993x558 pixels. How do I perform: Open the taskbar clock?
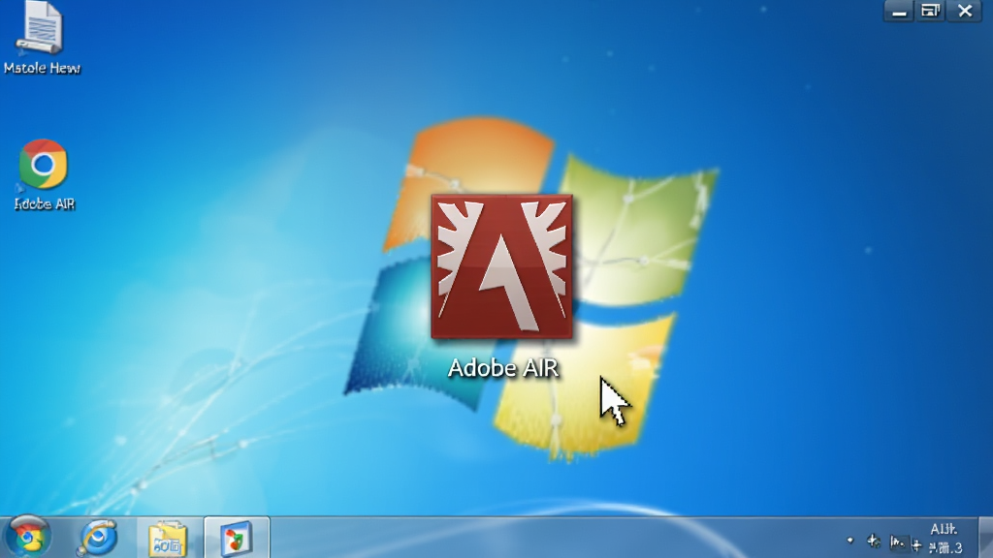click(x=945, y=538)
